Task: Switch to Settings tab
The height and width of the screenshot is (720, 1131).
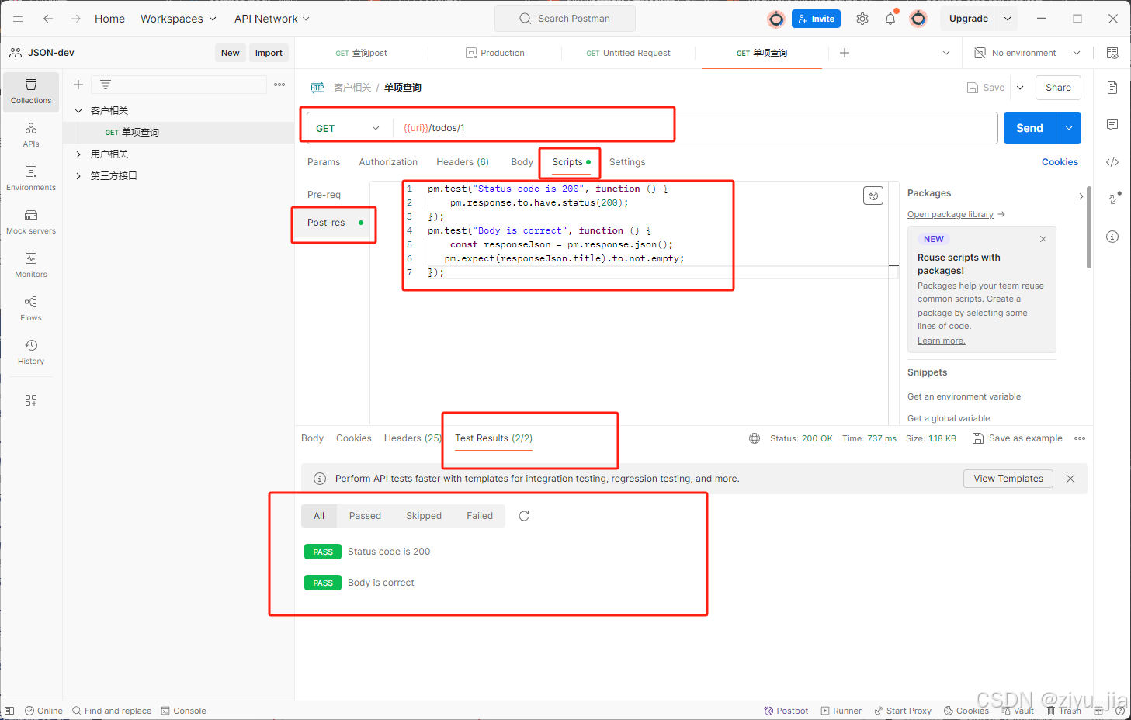Action: pyautogui.click(x=627, y=162)
